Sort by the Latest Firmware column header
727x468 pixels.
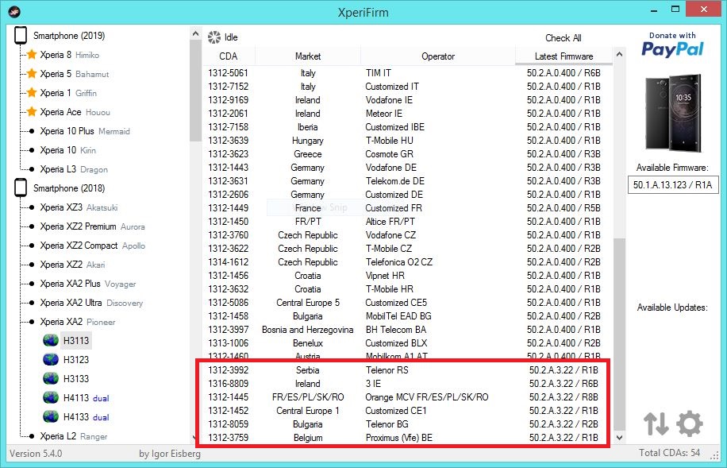click(564, 56)
